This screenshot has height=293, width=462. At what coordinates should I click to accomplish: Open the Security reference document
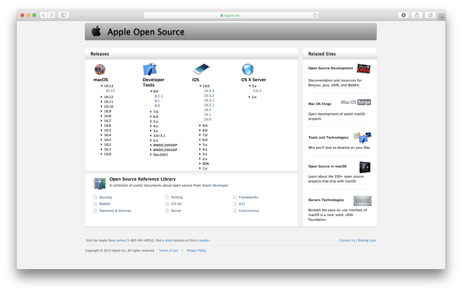(105, 197)
